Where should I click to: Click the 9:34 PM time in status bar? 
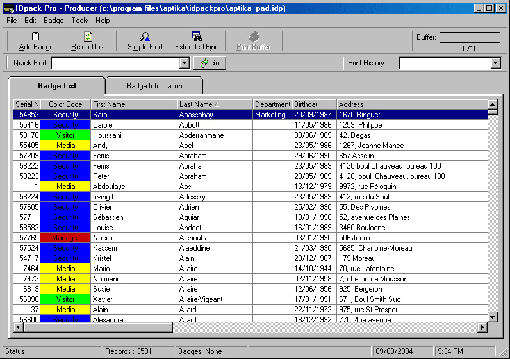465,351
